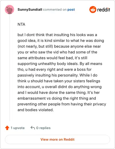
Task: Open the SunnySundiall username profile
Action: 30,10
